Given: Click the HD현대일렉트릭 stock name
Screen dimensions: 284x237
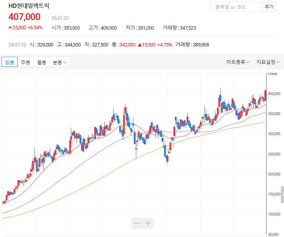Looking at the screenshot, I should tap(29, 6).
